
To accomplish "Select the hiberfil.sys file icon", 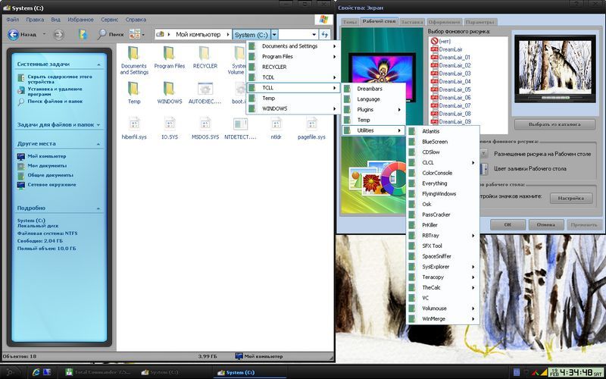I will (x=133, y=124).
